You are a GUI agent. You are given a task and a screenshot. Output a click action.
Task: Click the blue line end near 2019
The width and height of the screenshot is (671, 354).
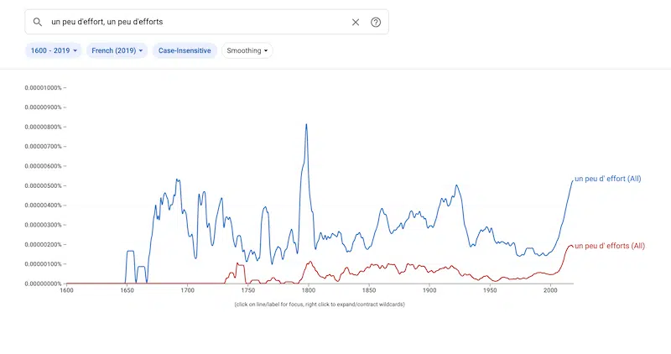click(570, 182)
